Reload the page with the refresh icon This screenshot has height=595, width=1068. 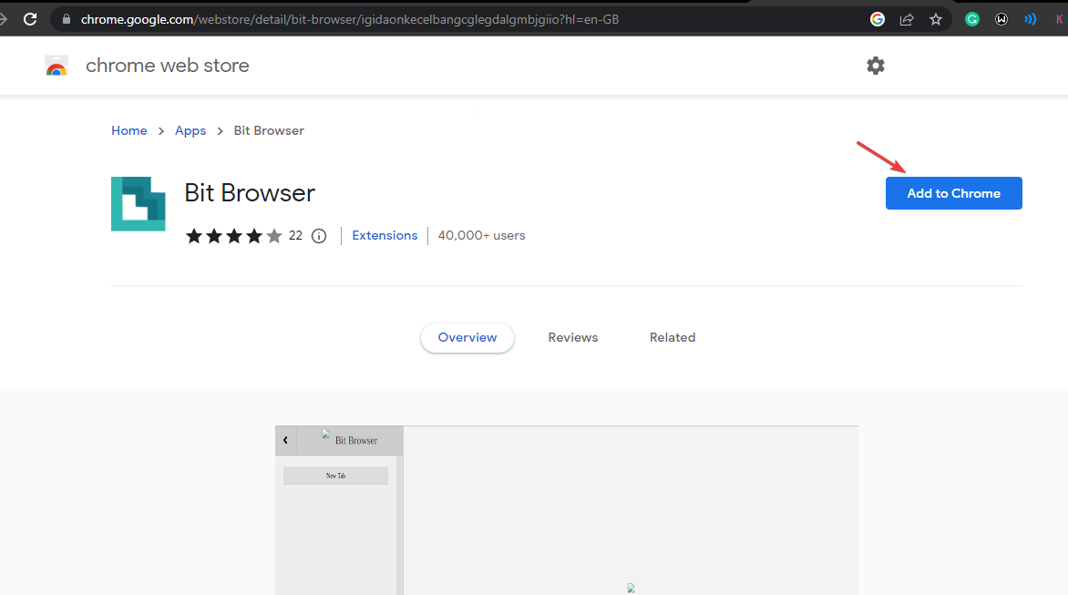(x=30, y=19)
